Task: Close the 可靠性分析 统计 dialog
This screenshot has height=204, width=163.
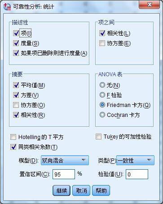Action: (149, 5)
